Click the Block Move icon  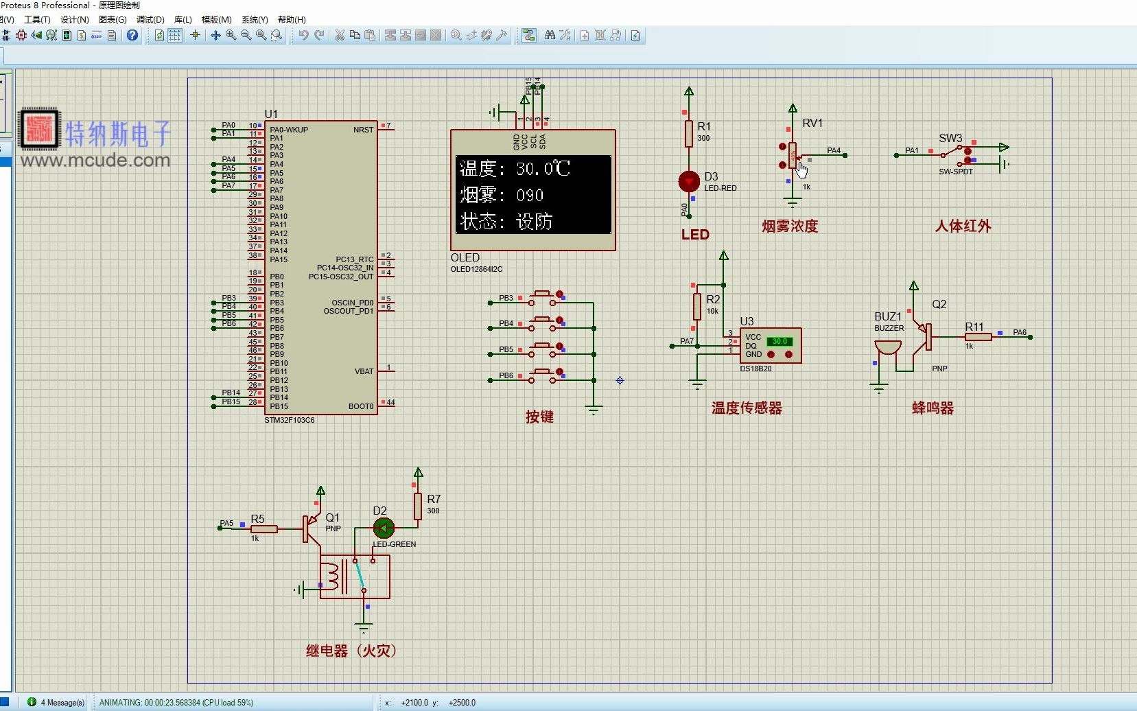point(406,35)
